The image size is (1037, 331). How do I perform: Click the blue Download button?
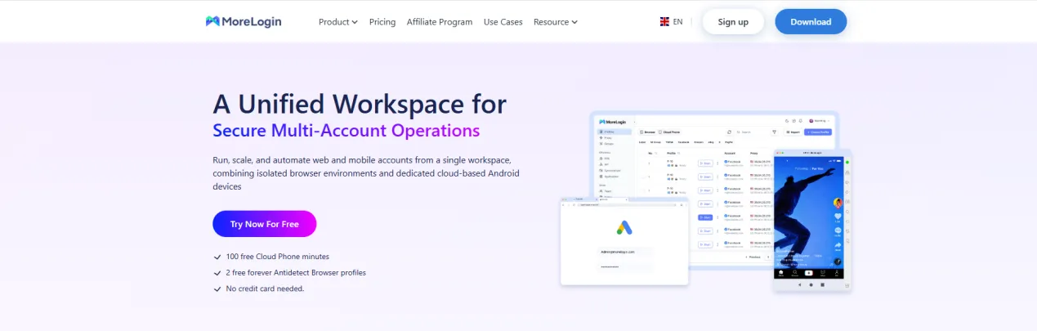(811, 22)
